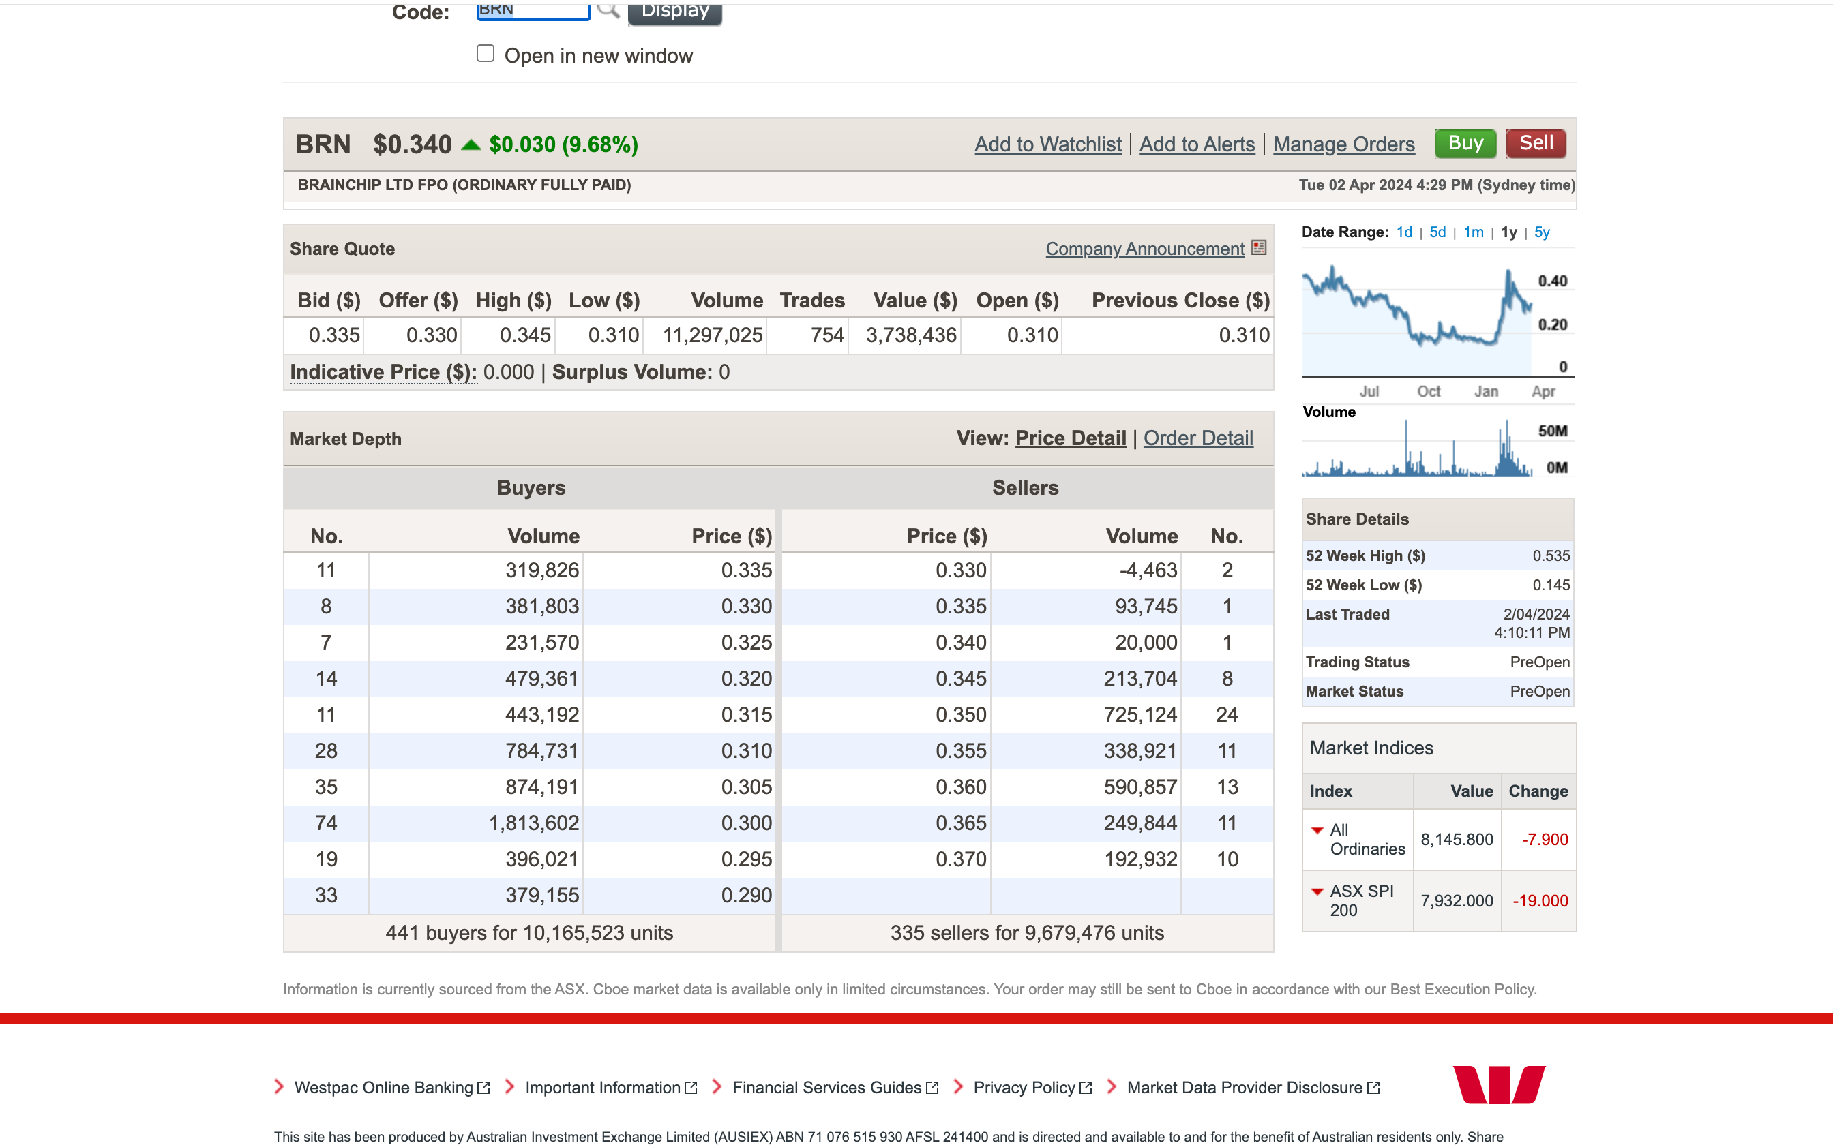Click inside the Code input field
The height and width of the screenshot is (1145, 1833).
coord(533,11)
